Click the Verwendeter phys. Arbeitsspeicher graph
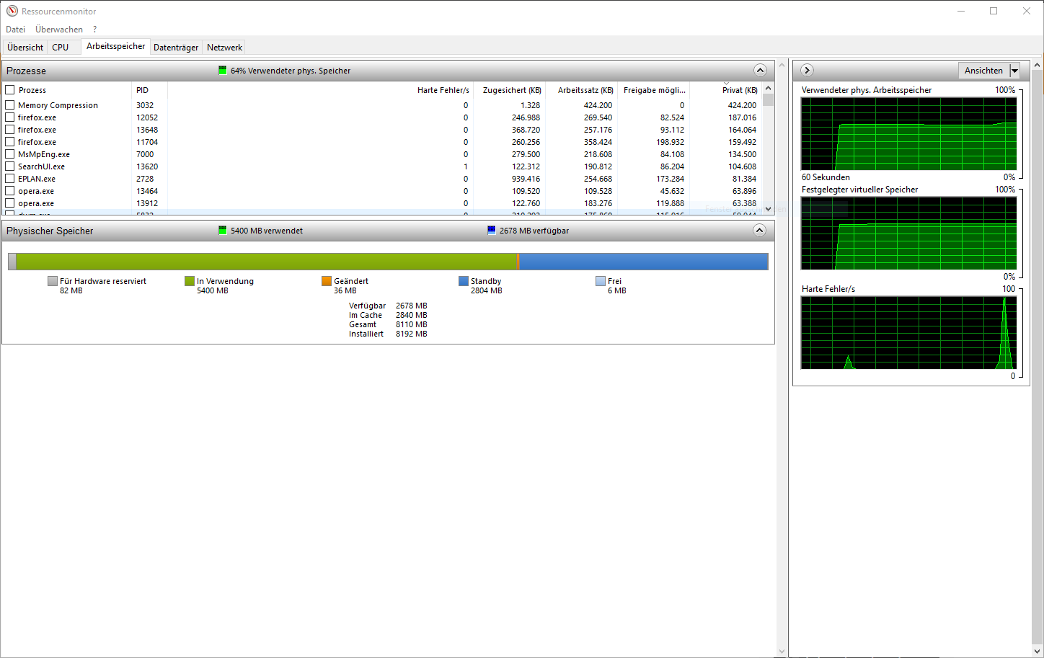The height and width of the screenshot is (658, 1044). click(x=908, y=134)
